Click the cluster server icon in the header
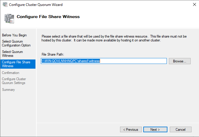The height and width of the screenshot is (137, 199). [x=9, y=18]
